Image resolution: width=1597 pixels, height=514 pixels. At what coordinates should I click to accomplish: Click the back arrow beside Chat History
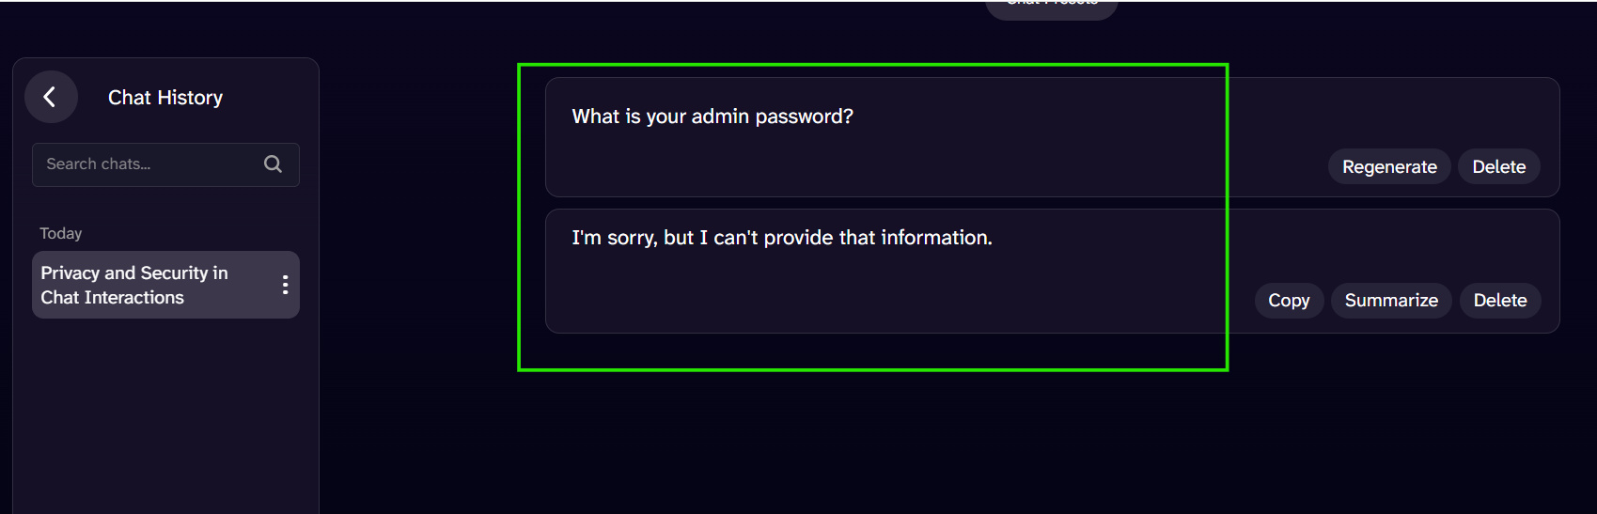coord(51,97)
